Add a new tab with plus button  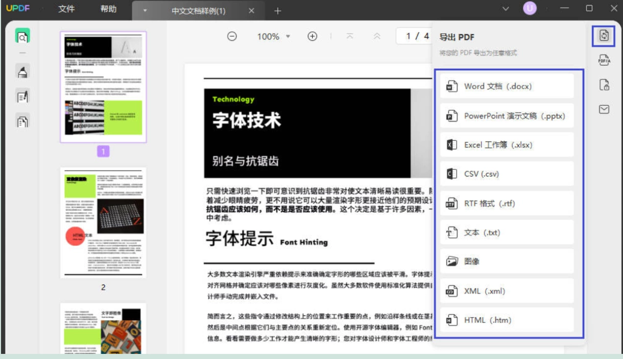(x=278, y=11)
